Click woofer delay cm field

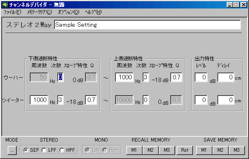point(226,77)
